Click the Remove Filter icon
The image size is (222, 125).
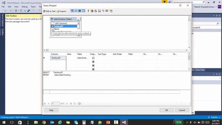(x=103, y=11)
